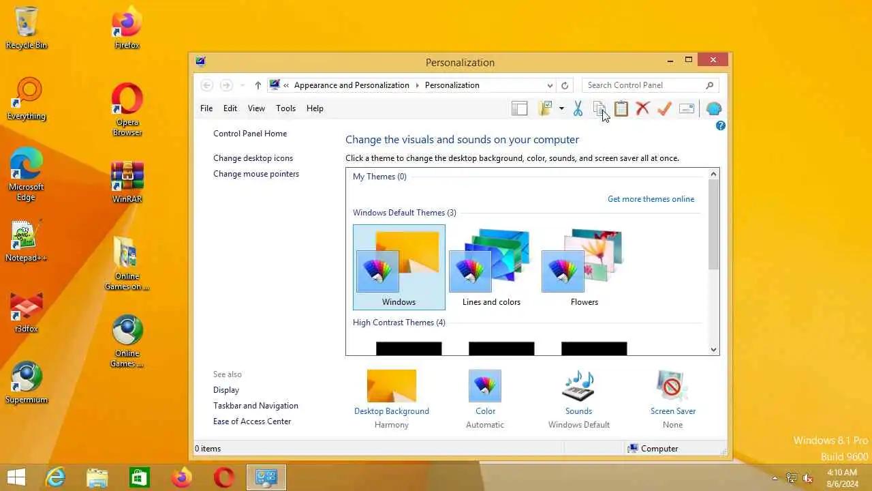Open address bar history dropdown

click(550, 85)
